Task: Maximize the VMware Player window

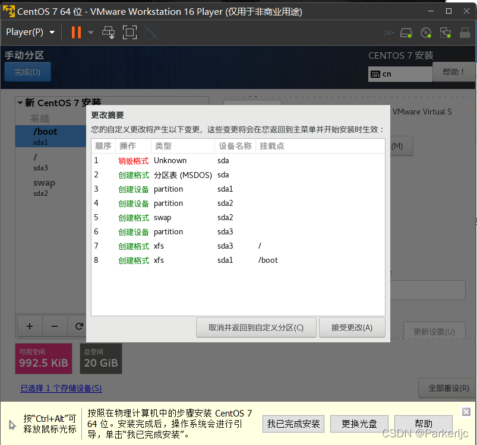Action: click(x=448, y=11)
